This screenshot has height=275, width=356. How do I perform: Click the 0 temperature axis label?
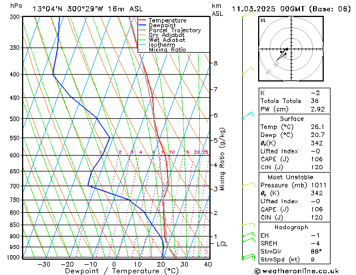click(x=114, y=264)
